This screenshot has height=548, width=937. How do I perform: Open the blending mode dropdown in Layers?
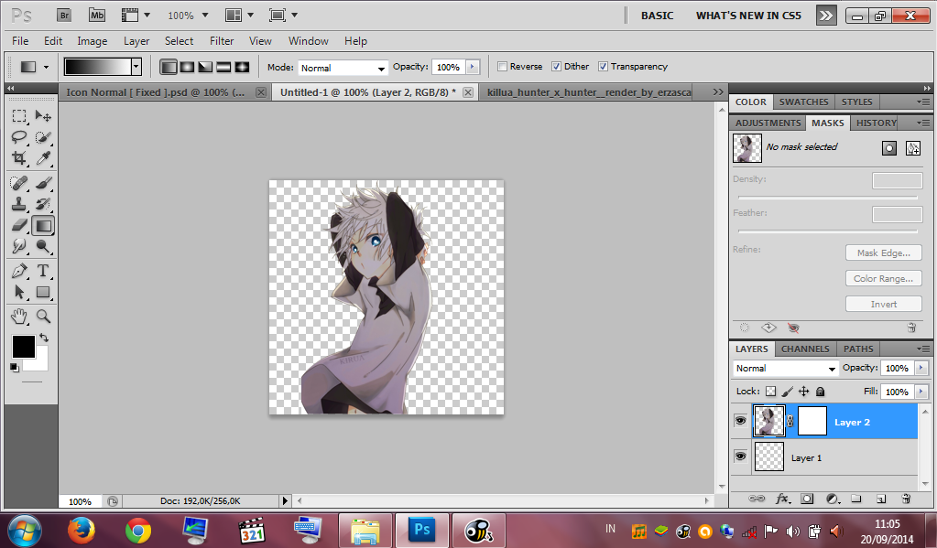pos(783,367)
